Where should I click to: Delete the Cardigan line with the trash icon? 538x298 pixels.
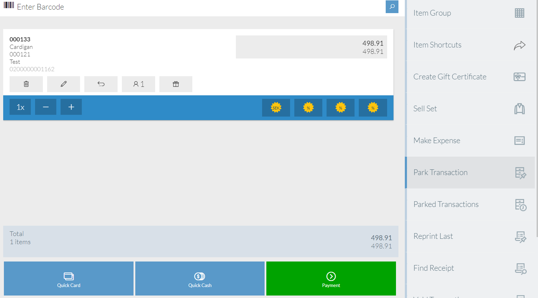coord(26,84)
